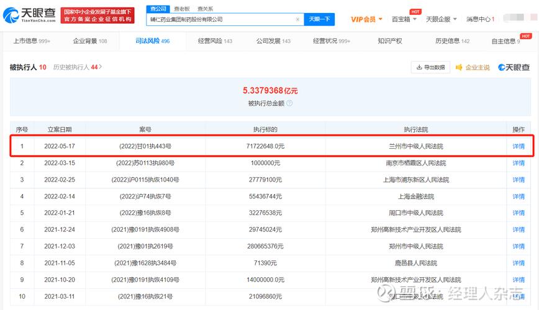Switch to the 查老板 search tab

tap(181, 9)
